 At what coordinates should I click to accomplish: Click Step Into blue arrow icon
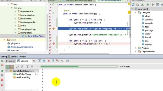tap(44, 61)
